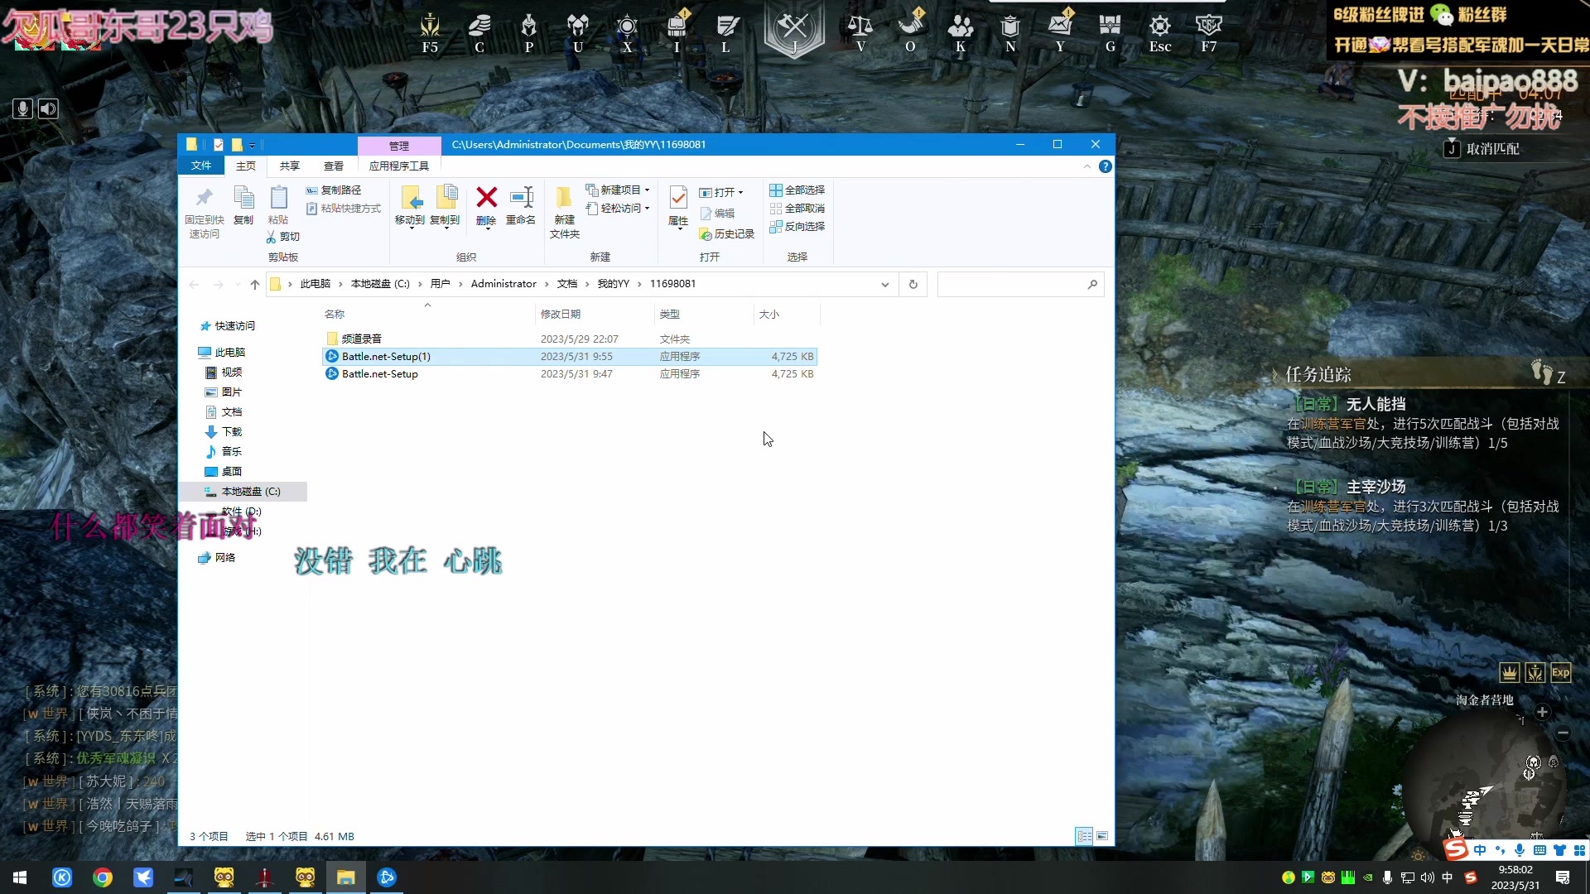This screenshot has height=894, width=1590.
Task: Click Select none in ribbon
Action: [797, 209]
